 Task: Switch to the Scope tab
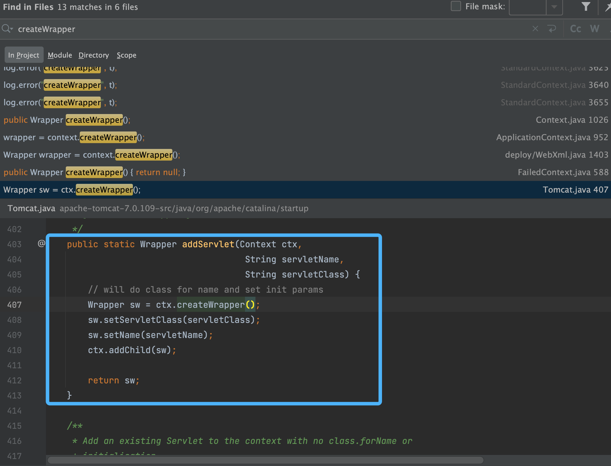pyautogui.click(x=126, y=55)
